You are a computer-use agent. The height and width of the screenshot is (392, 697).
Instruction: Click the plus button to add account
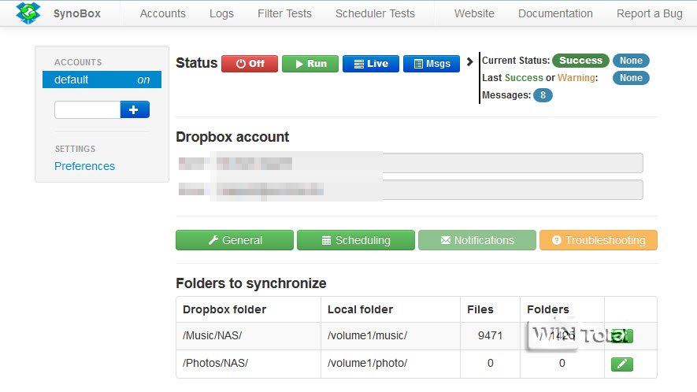point(135,110)
